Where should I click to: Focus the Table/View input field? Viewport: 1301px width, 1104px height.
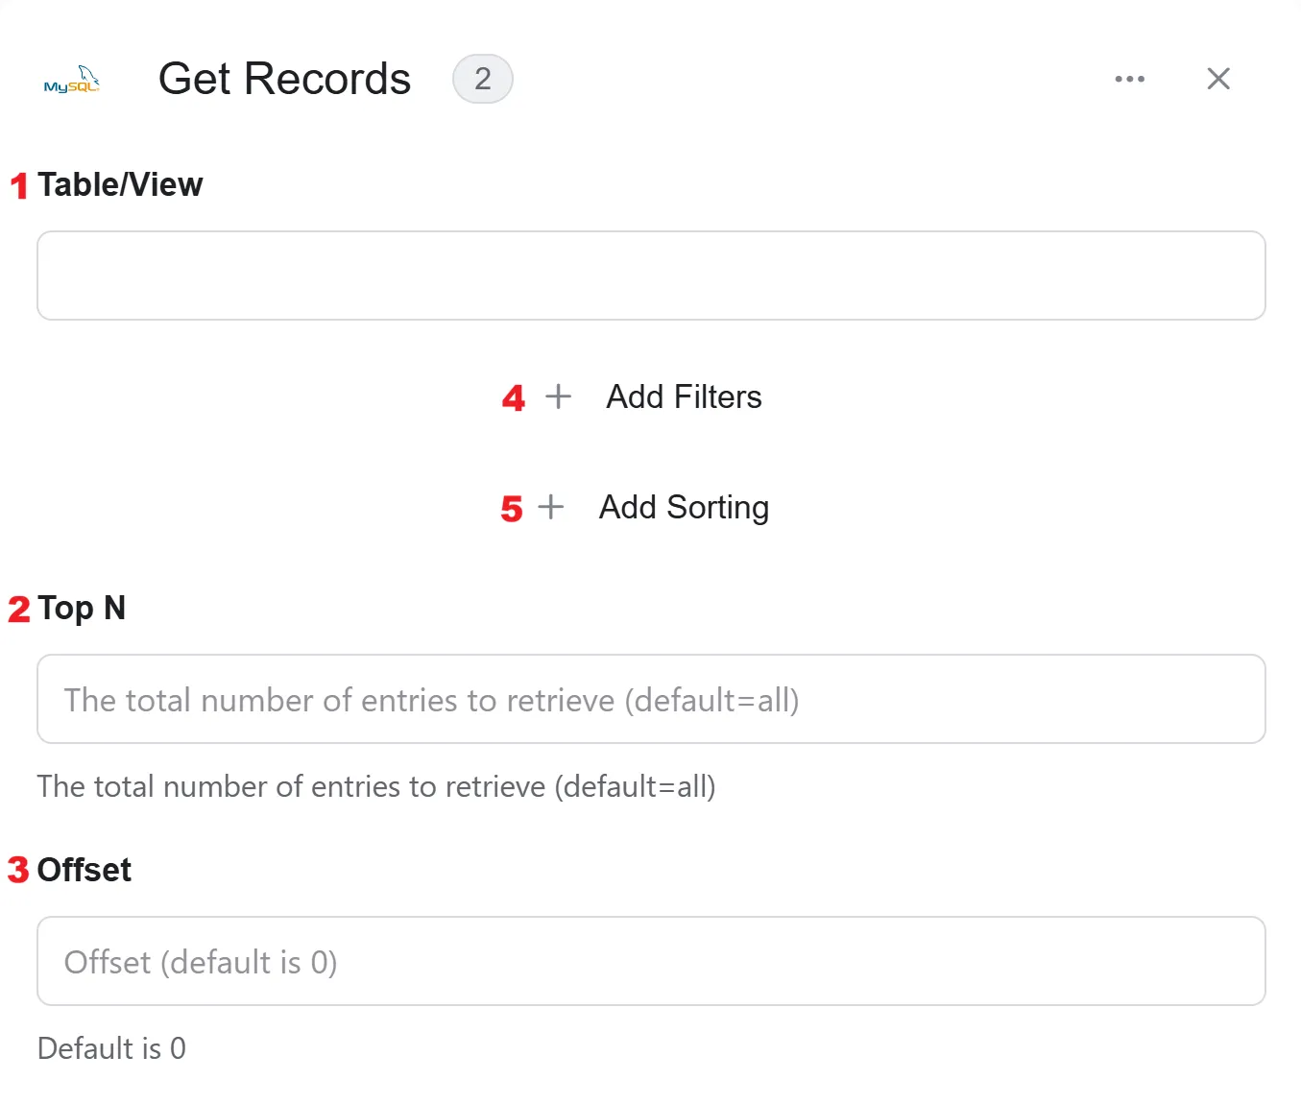pos(651,276)
